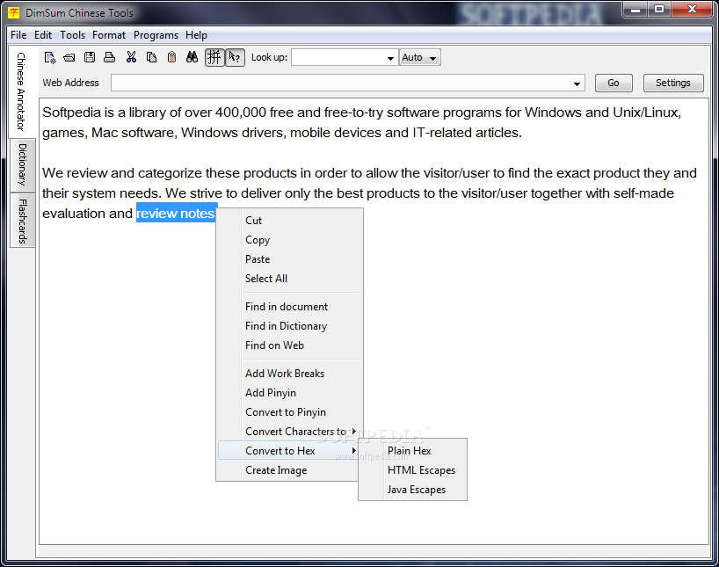The image size is (719, 567).
Task: Open the Settings button
Action: click(673, 83)
